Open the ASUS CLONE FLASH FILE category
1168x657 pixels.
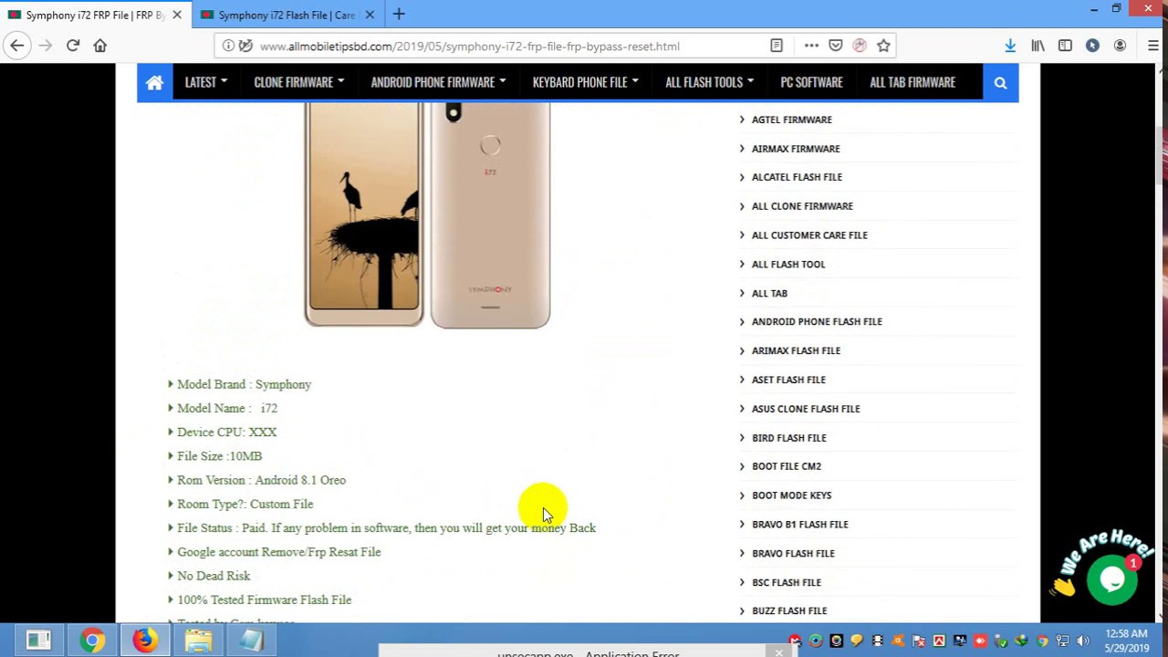[806, 409]
